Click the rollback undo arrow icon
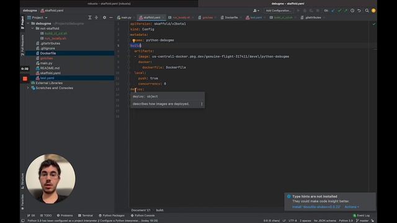The image size is (397, 223). 359,11
